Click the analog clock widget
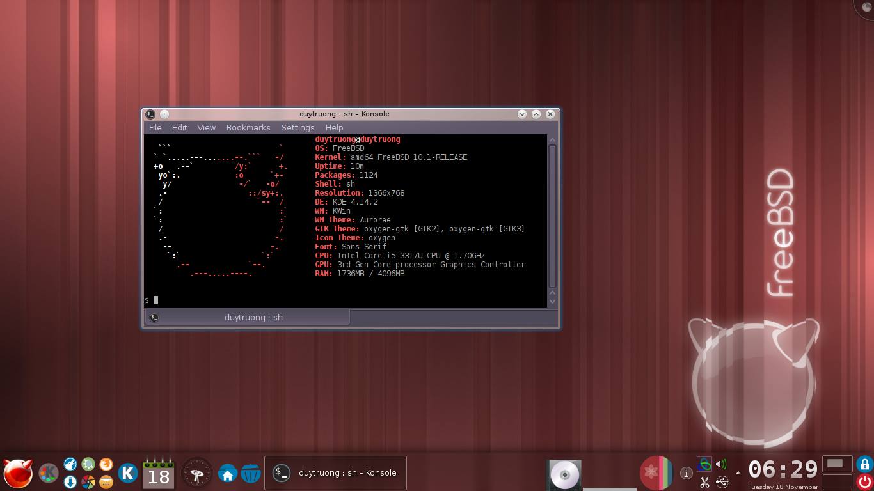The height and width of the screenshot is (491, 874). [x=197, y=474]
